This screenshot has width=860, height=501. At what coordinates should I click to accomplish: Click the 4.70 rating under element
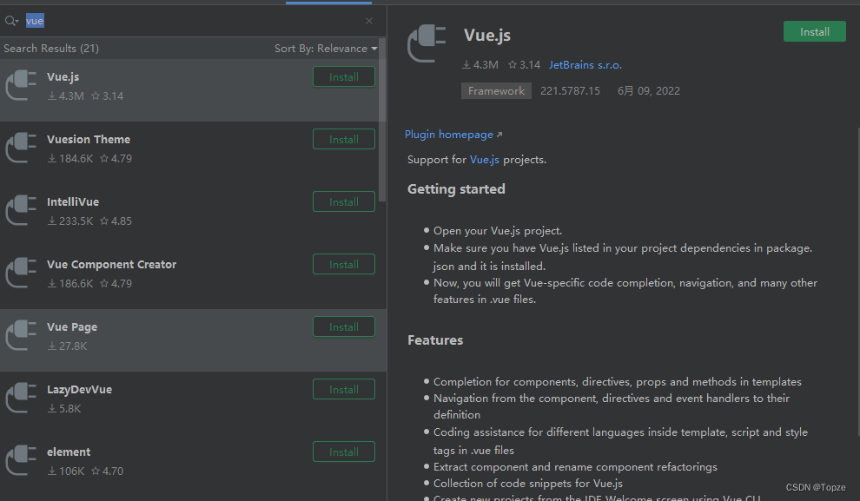tap(107, 471)
